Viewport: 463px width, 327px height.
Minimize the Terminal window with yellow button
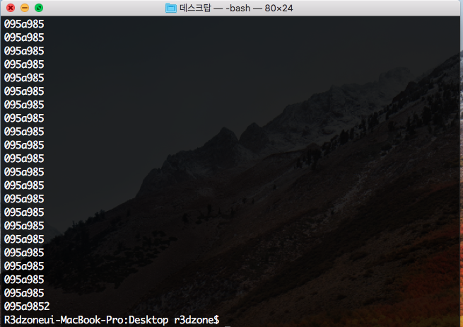pos(25,8)
